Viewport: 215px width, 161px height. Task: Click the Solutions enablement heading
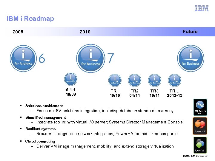click(x=44, y=106)
